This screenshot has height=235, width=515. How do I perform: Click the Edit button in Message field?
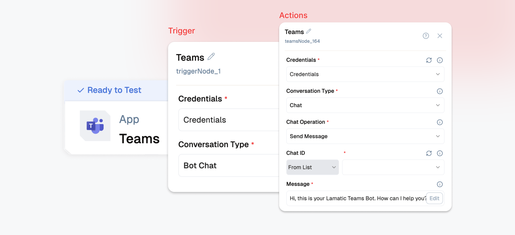pyautogui.click(x=434, y=198)
